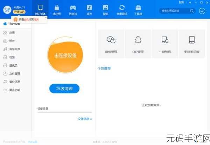Image resolution: width=210 pixels, height=145 pixels.
Task: Minimize the 91 assistant window
Action: pos(196,2)
